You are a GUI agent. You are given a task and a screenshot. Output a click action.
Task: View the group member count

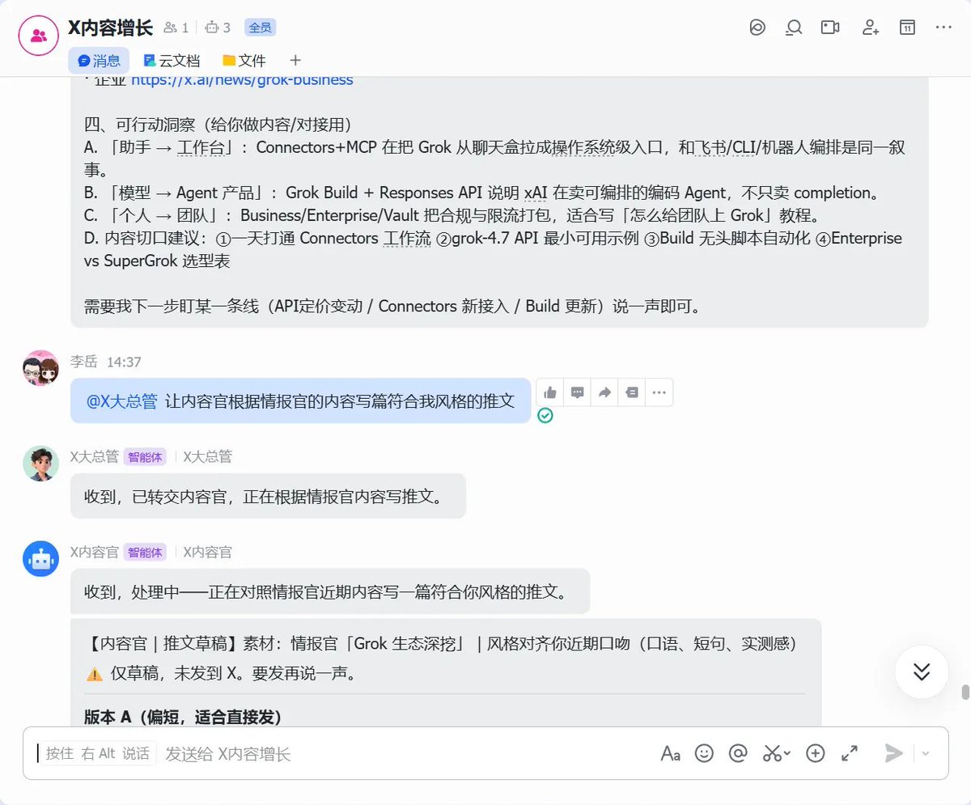(176, 28)
